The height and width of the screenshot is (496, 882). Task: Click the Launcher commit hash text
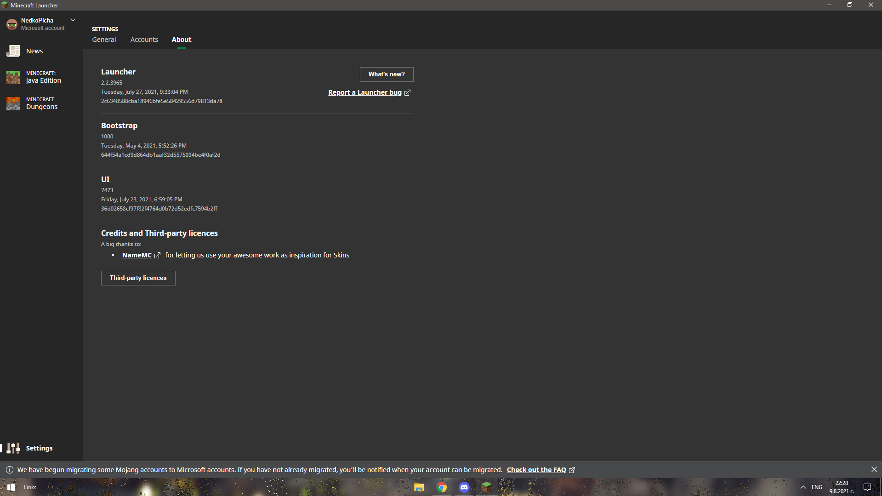tap(162, 101)
